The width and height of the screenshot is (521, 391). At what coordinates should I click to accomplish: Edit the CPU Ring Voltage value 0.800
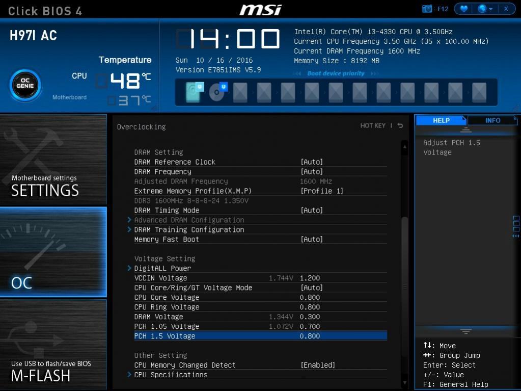tap(310, 307)
